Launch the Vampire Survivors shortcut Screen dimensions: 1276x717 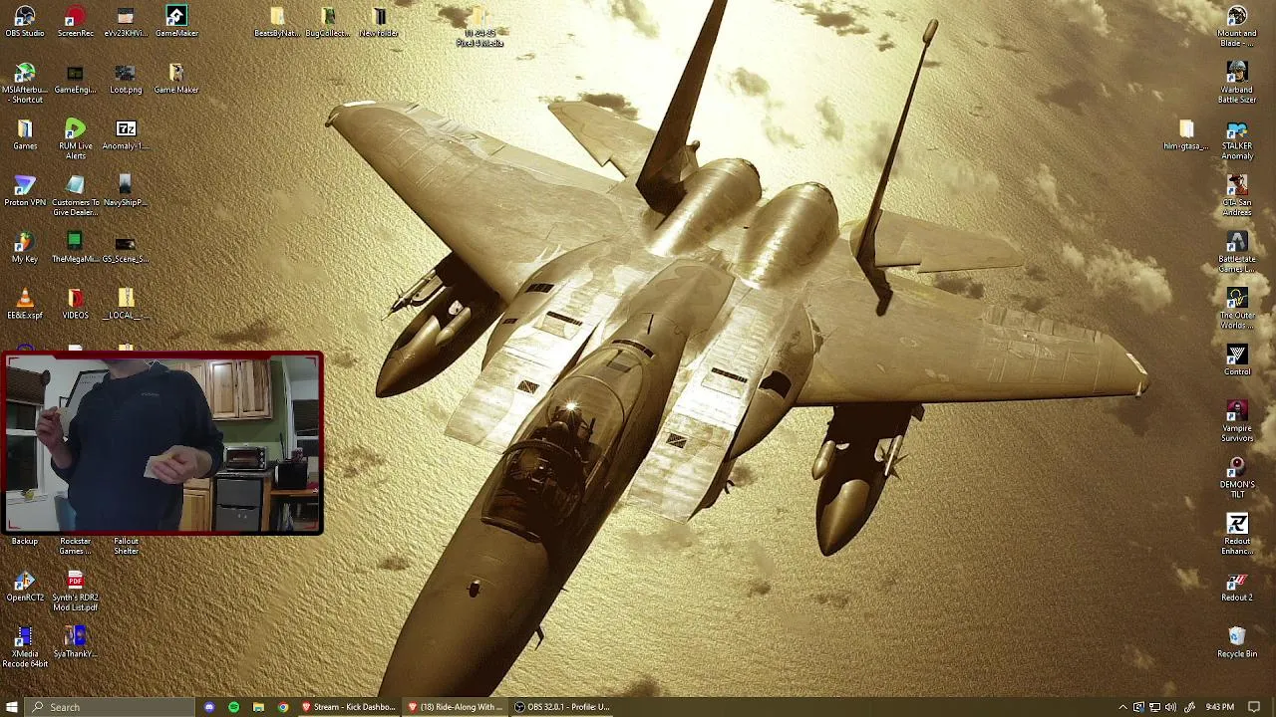click(x=1237, y=422)
